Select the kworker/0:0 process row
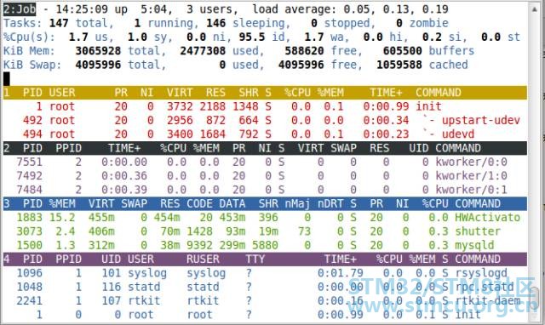This screenshot has width=545, height=325. (265, 162)
